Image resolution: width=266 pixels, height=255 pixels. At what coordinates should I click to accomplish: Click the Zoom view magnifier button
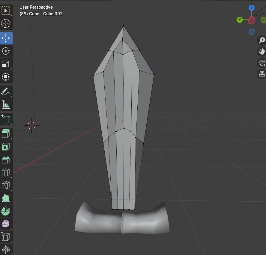click(x=262, y=40)
